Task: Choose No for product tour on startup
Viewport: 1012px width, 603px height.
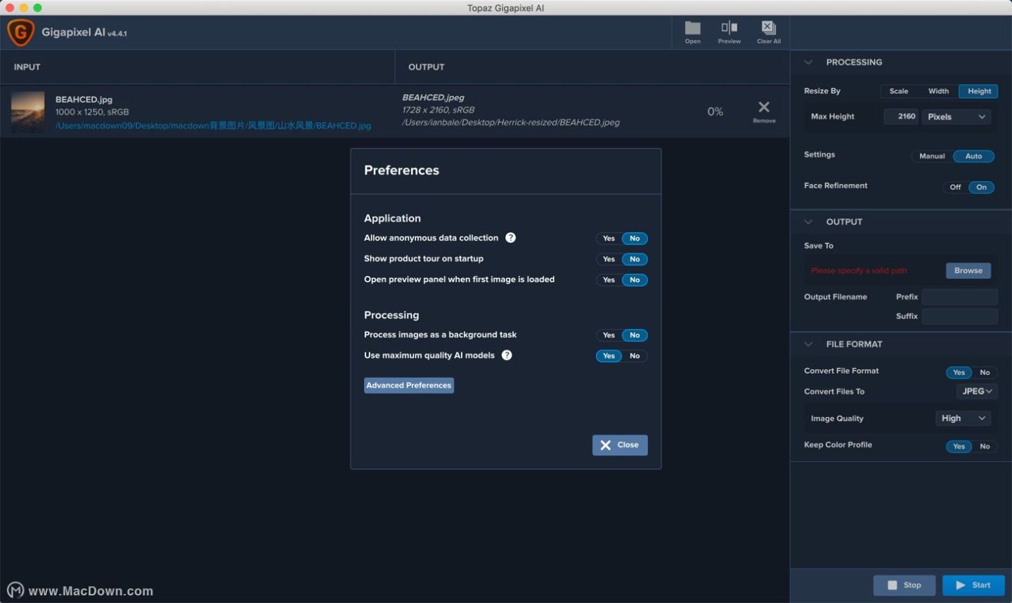Action: (x=635, y=259)
